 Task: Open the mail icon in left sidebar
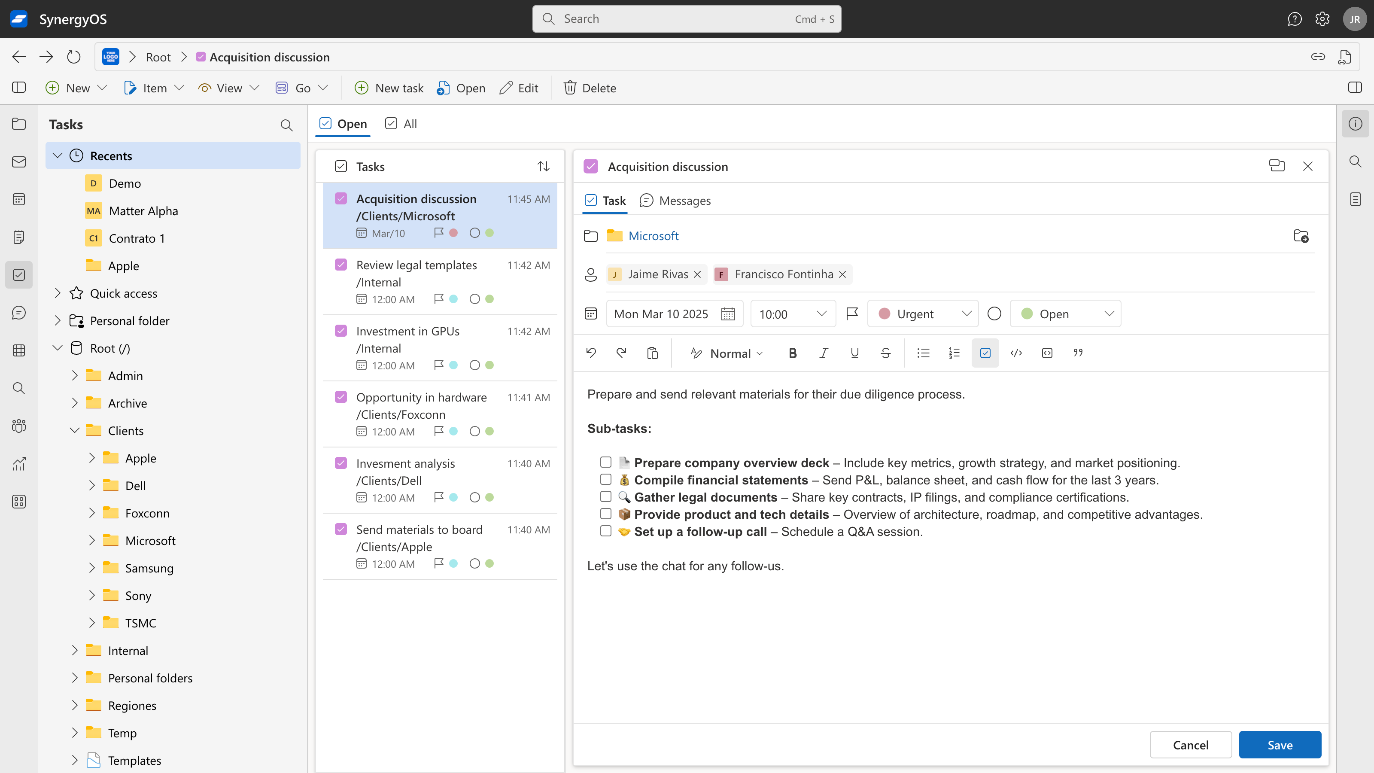(19, 161)
